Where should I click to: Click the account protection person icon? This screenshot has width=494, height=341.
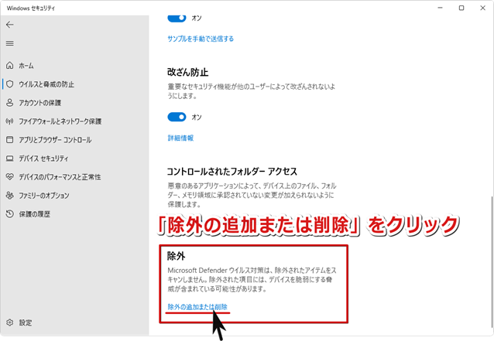[10, 103]
